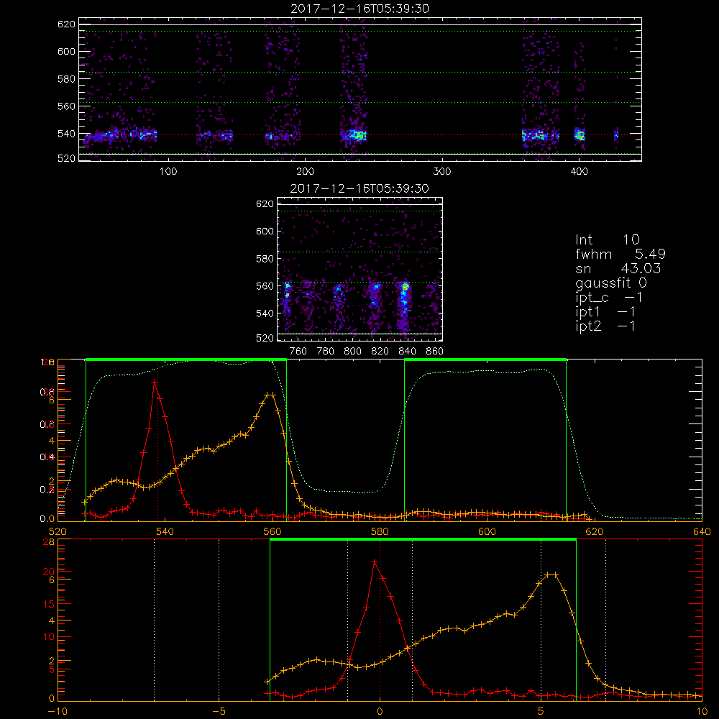Click the thick green bar atop bottom plot
The width and height of the screenshot is (719, 719).
click(423, 540)
